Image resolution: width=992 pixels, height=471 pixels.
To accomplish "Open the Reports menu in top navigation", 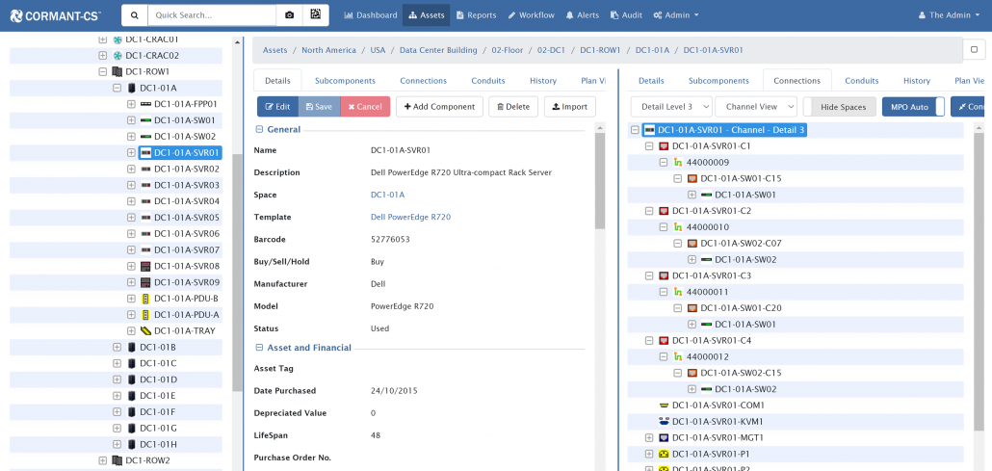I will (475, 15).
